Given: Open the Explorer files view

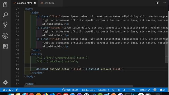Looking at the screenshot, I should point(5,4).
